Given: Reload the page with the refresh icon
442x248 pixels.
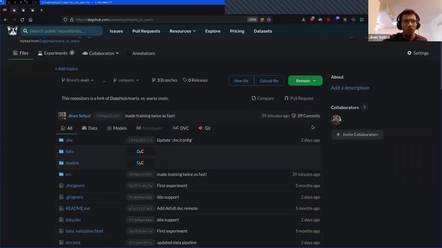Looking at the screenshot, I should [22, 20].
